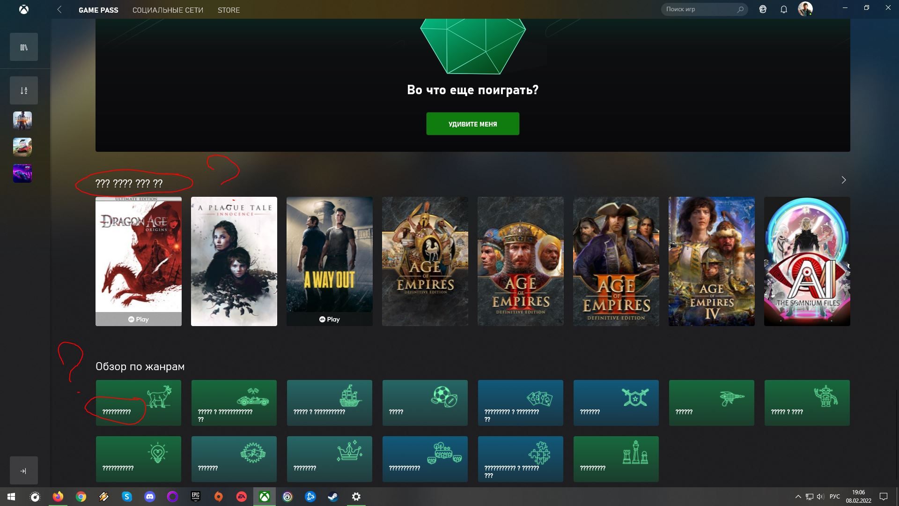The height and width of the screenshot is (506, 899).
Task: Toggle the социальные сети menu item
Action: (x=168, y=10)
